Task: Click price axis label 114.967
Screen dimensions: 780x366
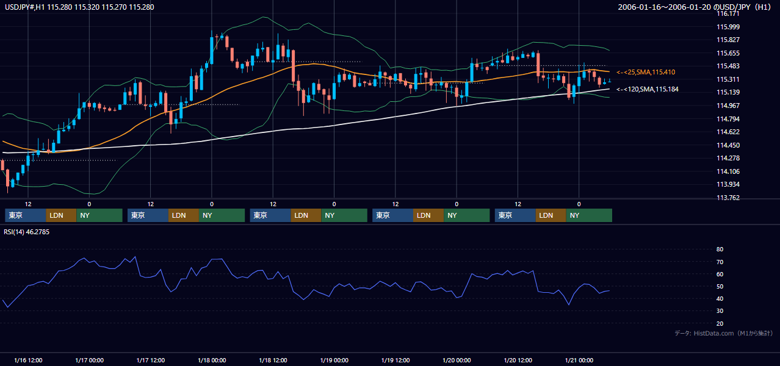Action: click(728, 106)
